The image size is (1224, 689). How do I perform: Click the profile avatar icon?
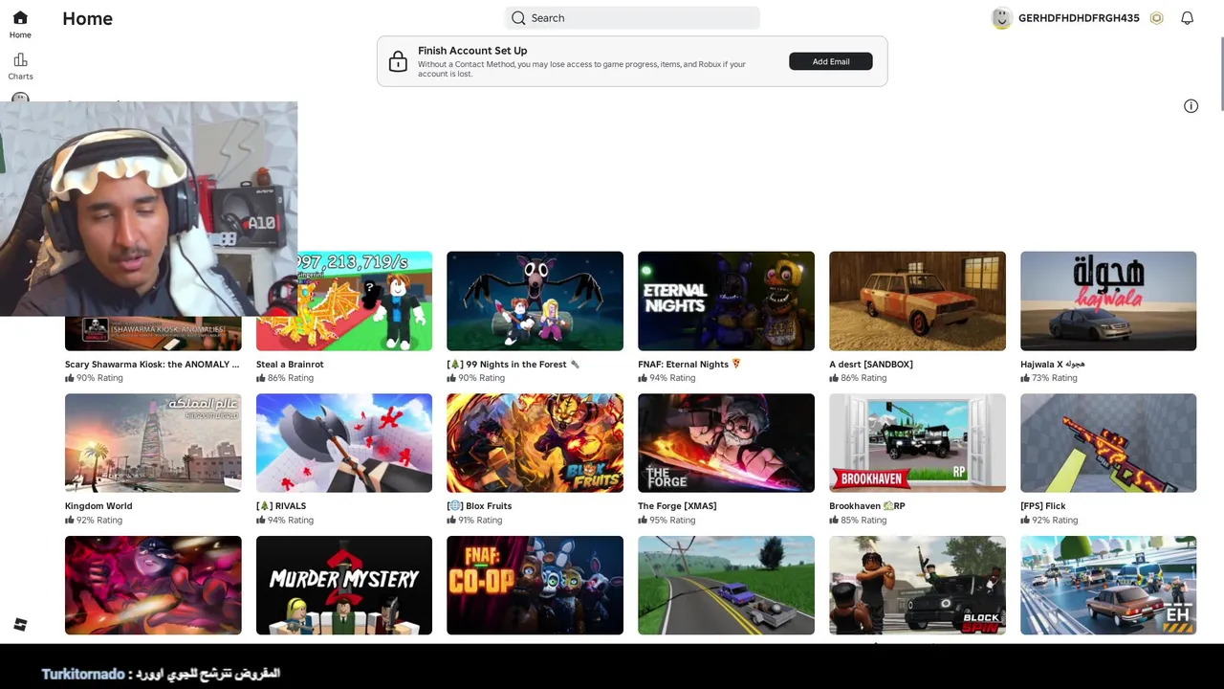pos(1001,18)
